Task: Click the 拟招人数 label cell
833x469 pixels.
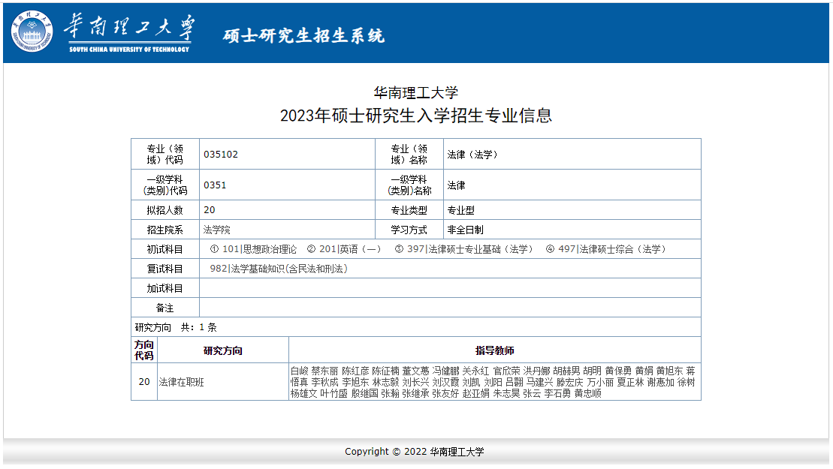Action: (x=165, y=210)
